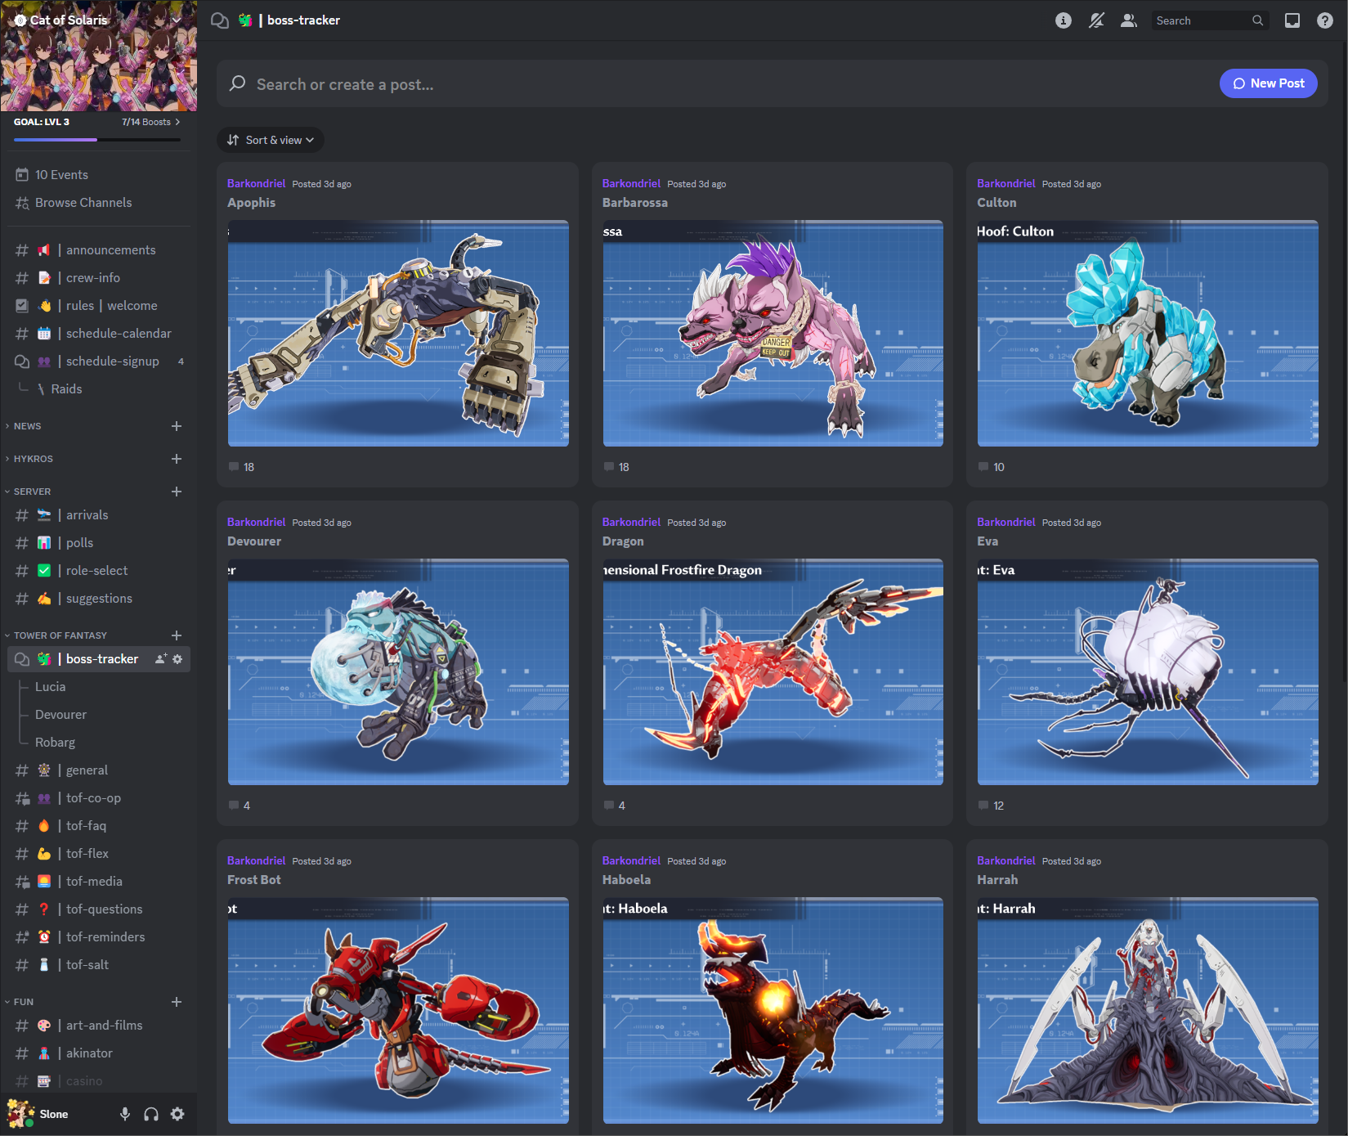
Task: Open the Eva post title
Action: 987,541
